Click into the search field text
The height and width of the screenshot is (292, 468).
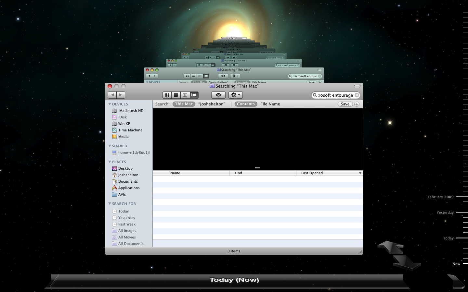coord(335,95)
